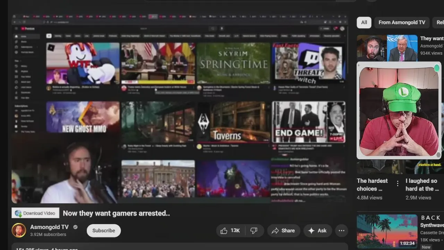Open options menu for 'The hardest choices'
The width and height of the screenshot is (444, 250).
398,183
